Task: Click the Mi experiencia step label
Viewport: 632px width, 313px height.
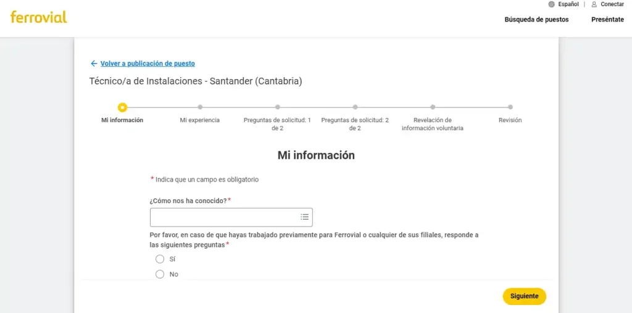Action: pos(200,120)
